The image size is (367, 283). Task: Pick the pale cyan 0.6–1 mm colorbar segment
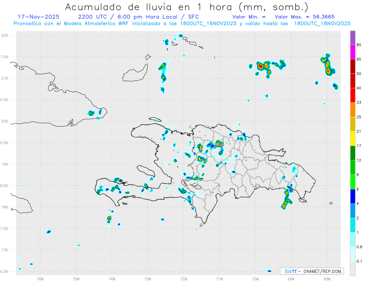(x=353, y=240)
